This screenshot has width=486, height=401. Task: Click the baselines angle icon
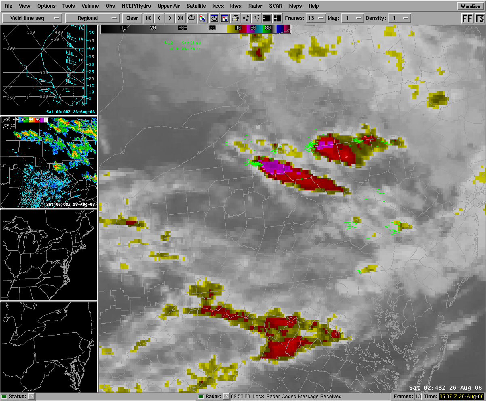(x=256, y=18)
